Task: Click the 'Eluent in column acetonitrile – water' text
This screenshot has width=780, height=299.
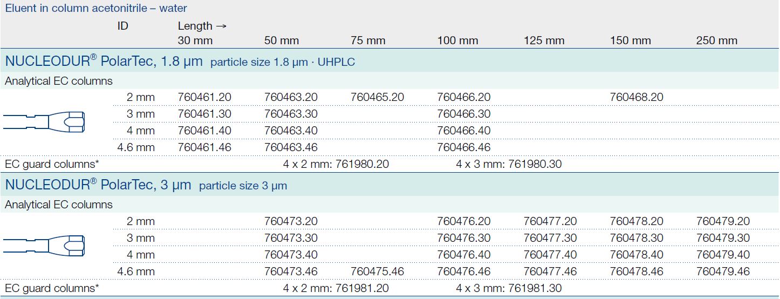Action: point(96,9)
